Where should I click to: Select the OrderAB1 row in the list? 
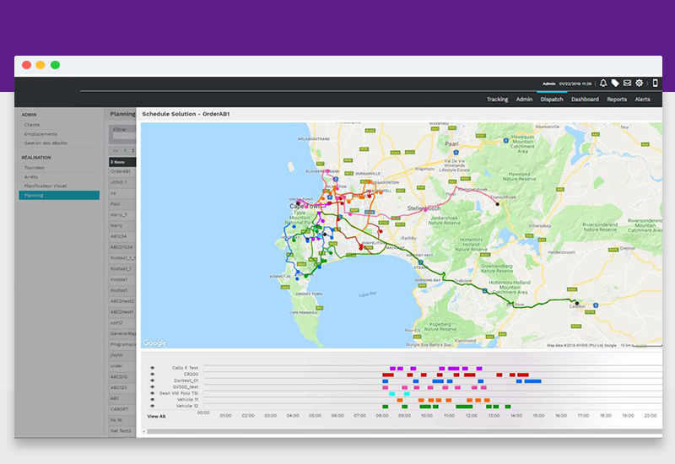(x=122, y=171)
